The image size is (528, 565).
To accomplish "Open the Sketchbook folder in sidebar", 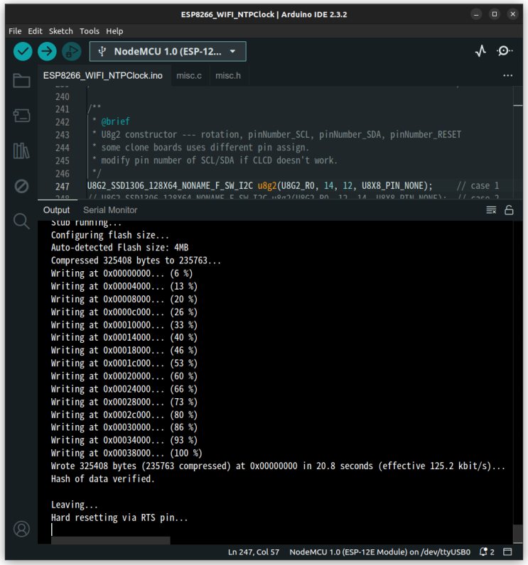I will [21, 81].
